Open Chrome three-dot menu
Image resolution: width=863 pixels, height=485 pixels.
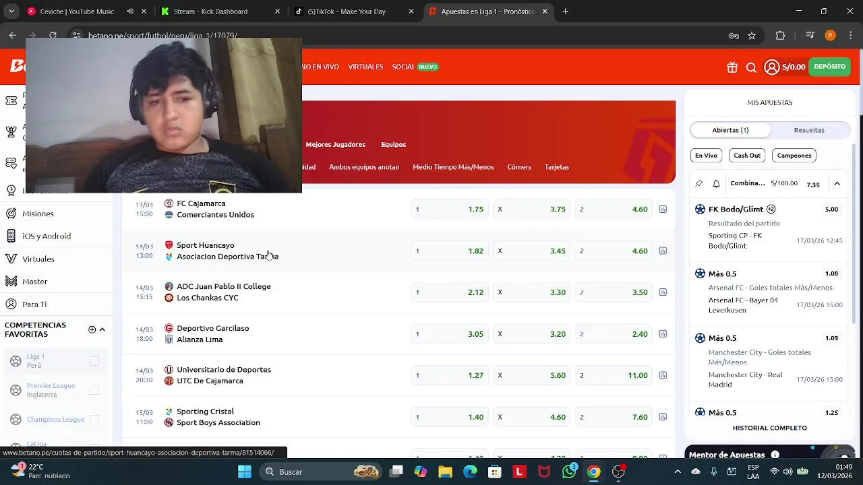(x=850, y=36)
